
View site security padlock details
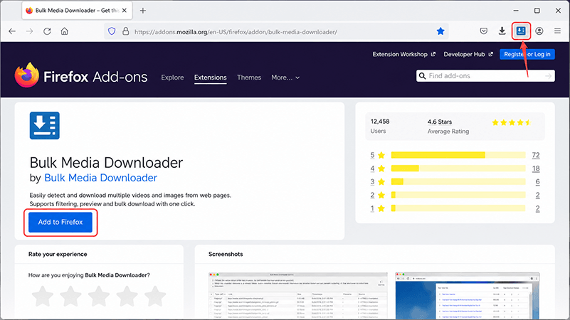pyautogui.click(x=126, y=31)
